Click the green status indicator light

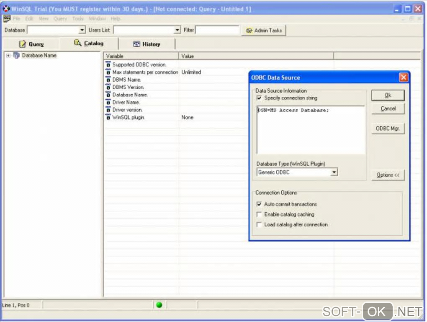click(x=159, y=305)
